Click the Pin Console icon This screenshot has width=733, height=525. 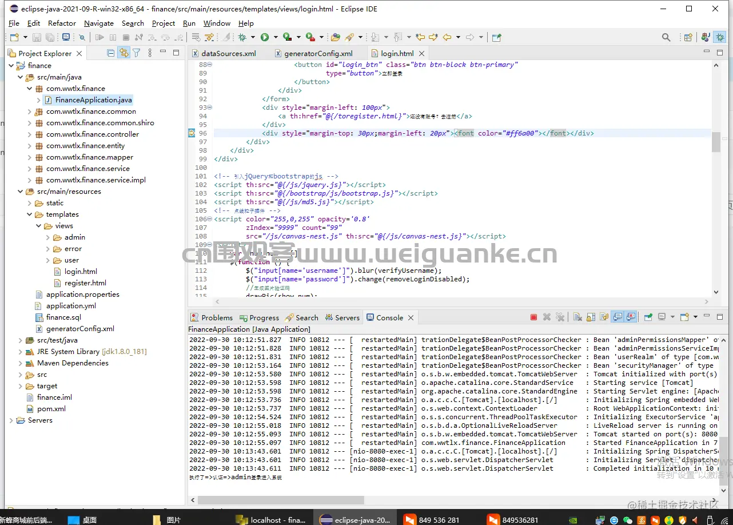tap(648, 317)
